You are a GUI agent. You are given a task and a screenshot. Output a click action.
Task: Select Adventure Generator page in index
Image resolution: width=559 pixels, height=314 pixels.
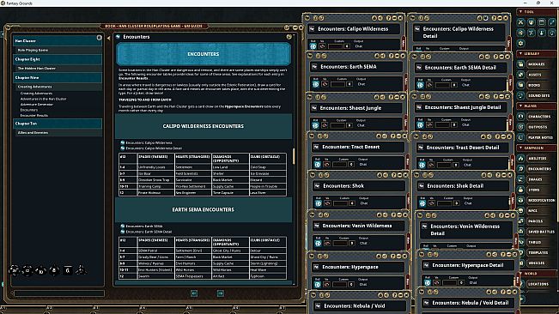click(x=37, y=105)
